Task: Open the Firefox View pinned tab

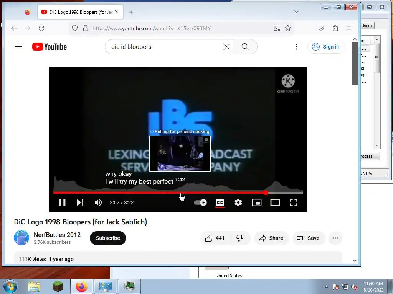Action: pyautogui.click(x=28, y=12)
